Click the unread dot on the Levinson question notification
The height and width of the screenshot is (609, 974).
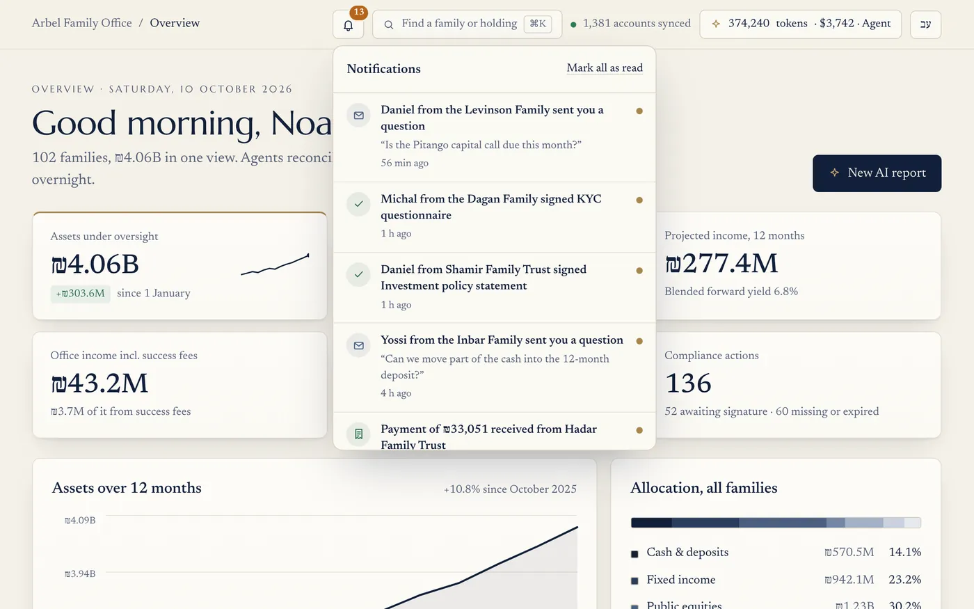pos(639,111)
